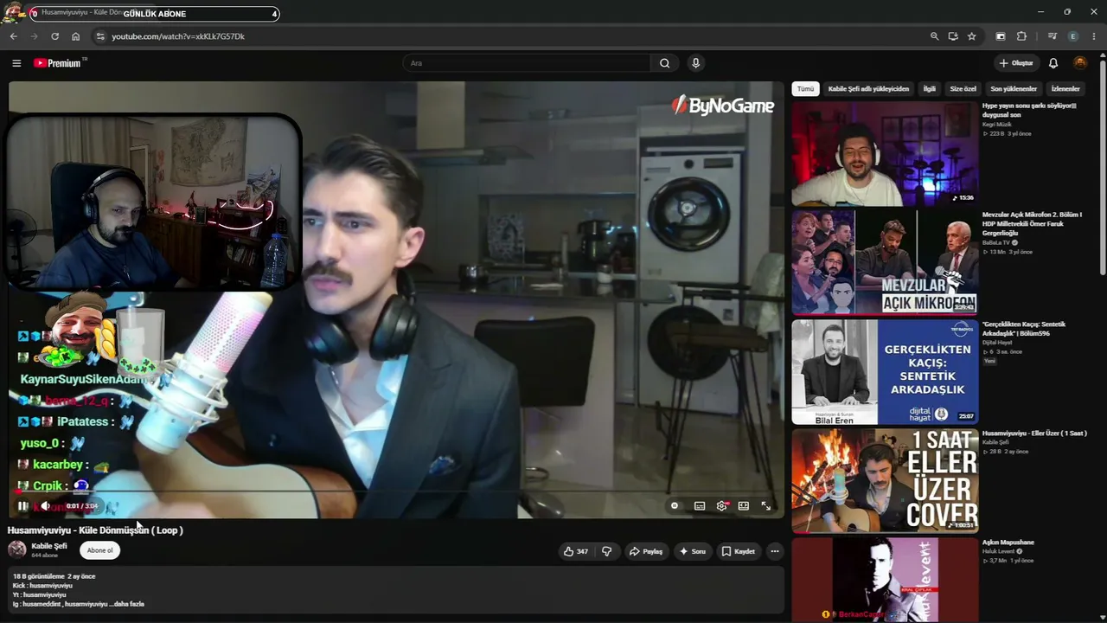Like the video with 347 likes
Image resolution: width=1107 pixels, height=623 pixels.
pos(575,551)
